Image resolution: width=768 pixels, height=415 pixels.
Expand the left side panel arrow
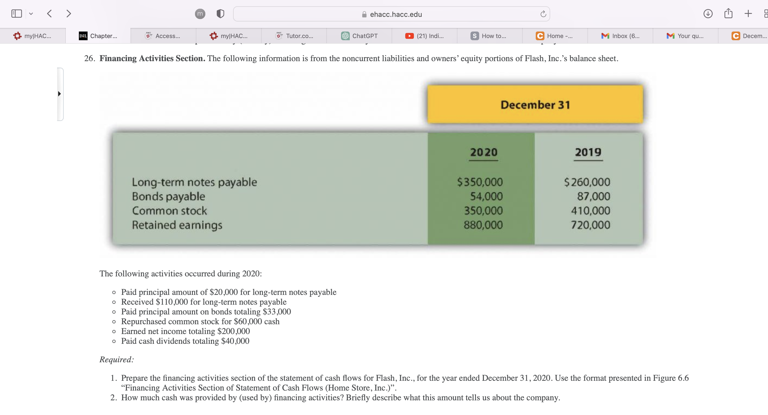[x=59, y=94]
